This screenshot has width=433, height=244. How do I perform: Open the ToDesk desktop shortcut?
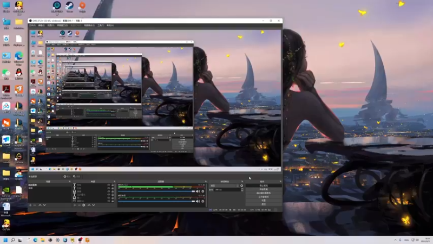click(x=6, y=141)
